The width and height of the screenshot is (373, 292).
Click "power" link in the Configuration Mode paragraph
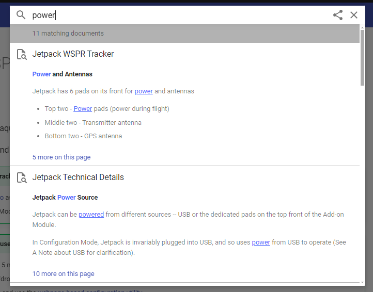(x=261, y=242)
